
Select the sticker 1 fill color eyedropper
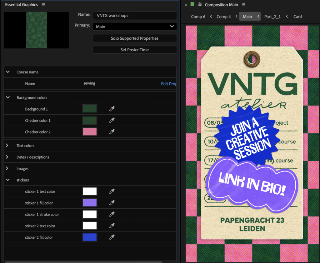pos(112,203)
